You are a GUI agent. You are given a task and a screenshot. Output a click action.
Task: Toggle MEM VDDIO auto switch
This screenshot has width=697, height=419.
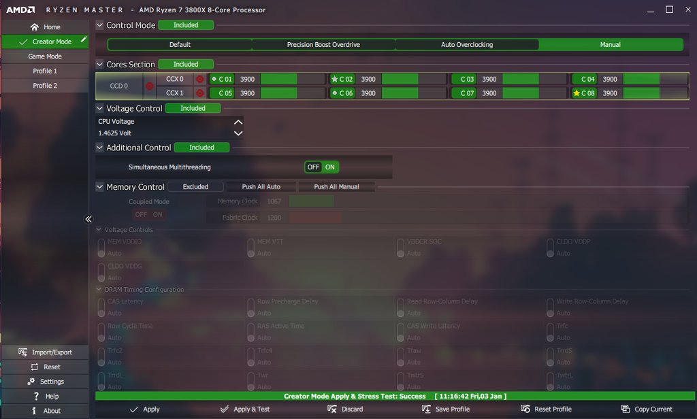[101, 248]
